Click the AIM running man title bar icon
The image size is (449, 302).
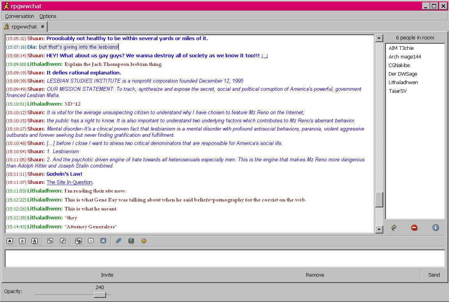(x=6, y=6)
